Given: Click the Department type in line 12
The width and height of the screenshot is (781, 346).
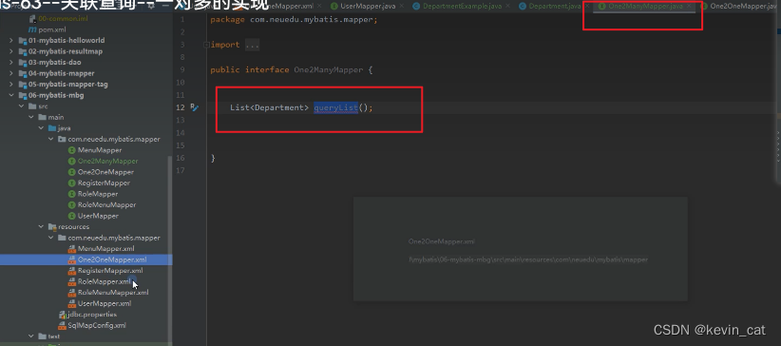Looking at the screenshot, I should pyautogui.click(x=279, y=107).
